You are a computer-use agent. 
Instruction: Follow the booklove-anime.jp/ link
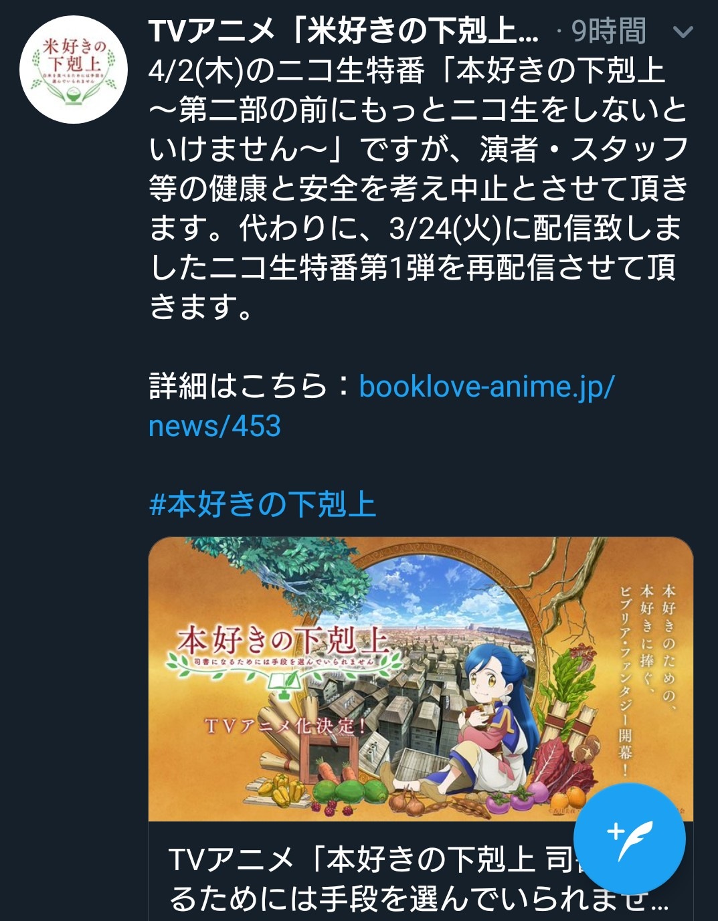point(486,387)
